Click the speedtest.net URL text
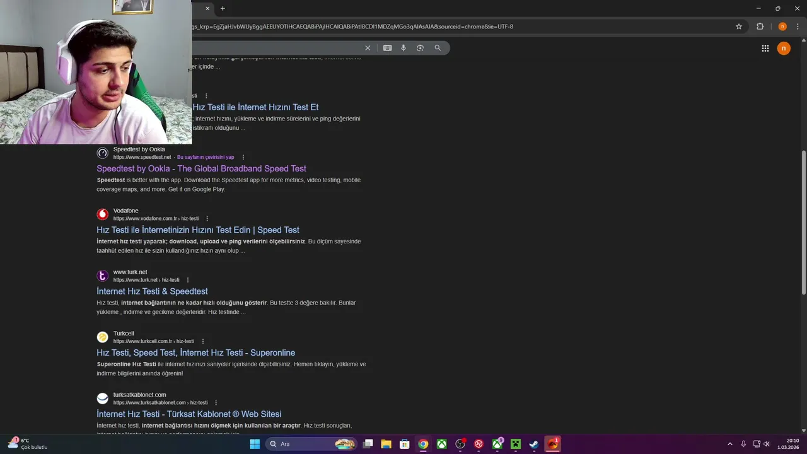 click(x=142, y=157)
